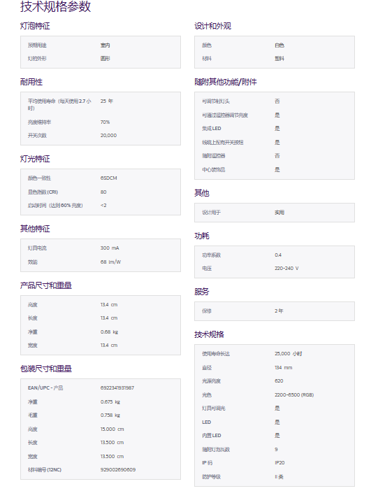Select the 300 mA lamp current value
The width and height of the screenshot is (371, 491).
click(110, 248)
